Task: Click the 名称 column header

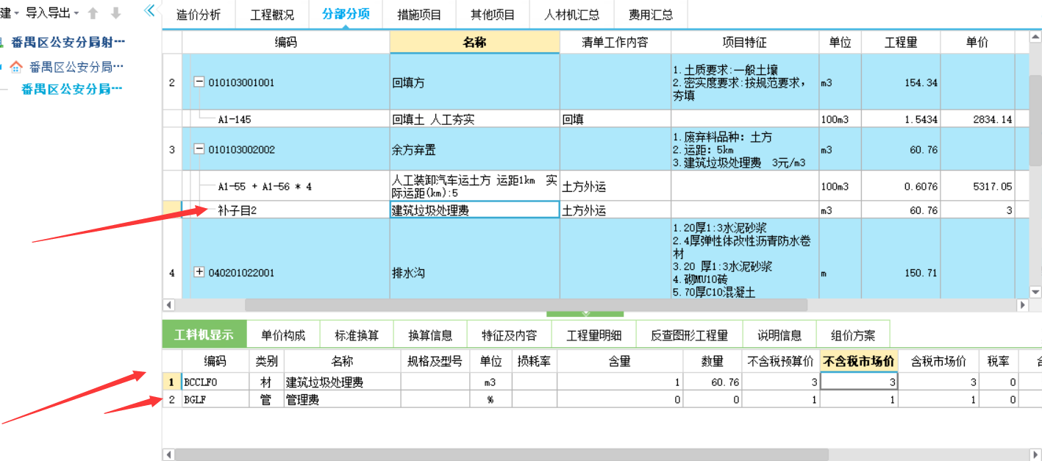Action: [x=474, y=43]
